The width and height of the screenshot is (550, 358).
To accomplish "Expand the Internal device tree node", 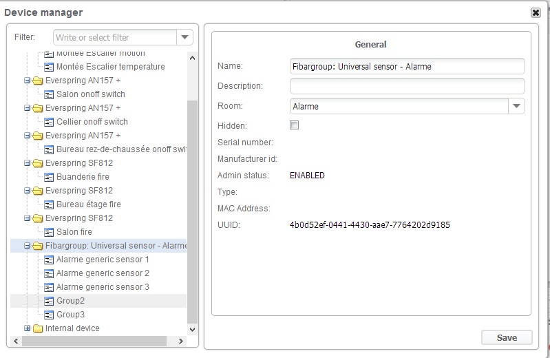I will 28,328.
